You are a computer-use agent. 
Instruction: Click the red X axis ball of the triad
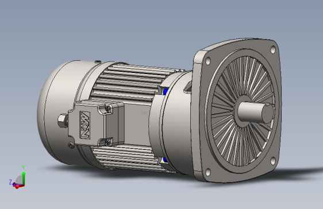click(17, 187)
